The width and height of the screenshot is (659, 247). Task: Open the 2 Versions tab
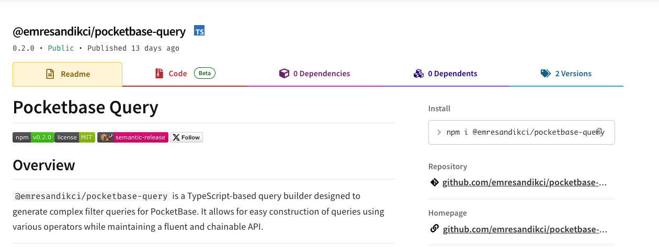[566, 74]
